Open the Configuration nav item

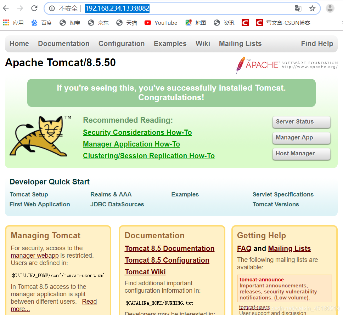[x=122, y=44]
